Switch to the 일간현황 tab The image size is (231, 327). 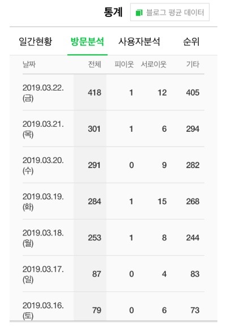36,41
